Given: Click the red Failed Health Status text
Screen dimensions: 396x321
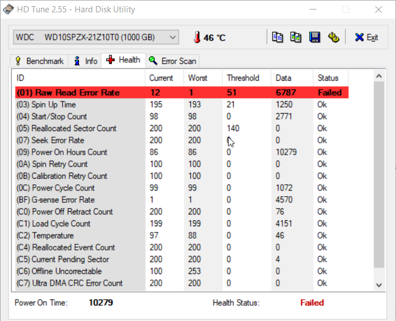Looking at the screenshot, I should [312, 303].
